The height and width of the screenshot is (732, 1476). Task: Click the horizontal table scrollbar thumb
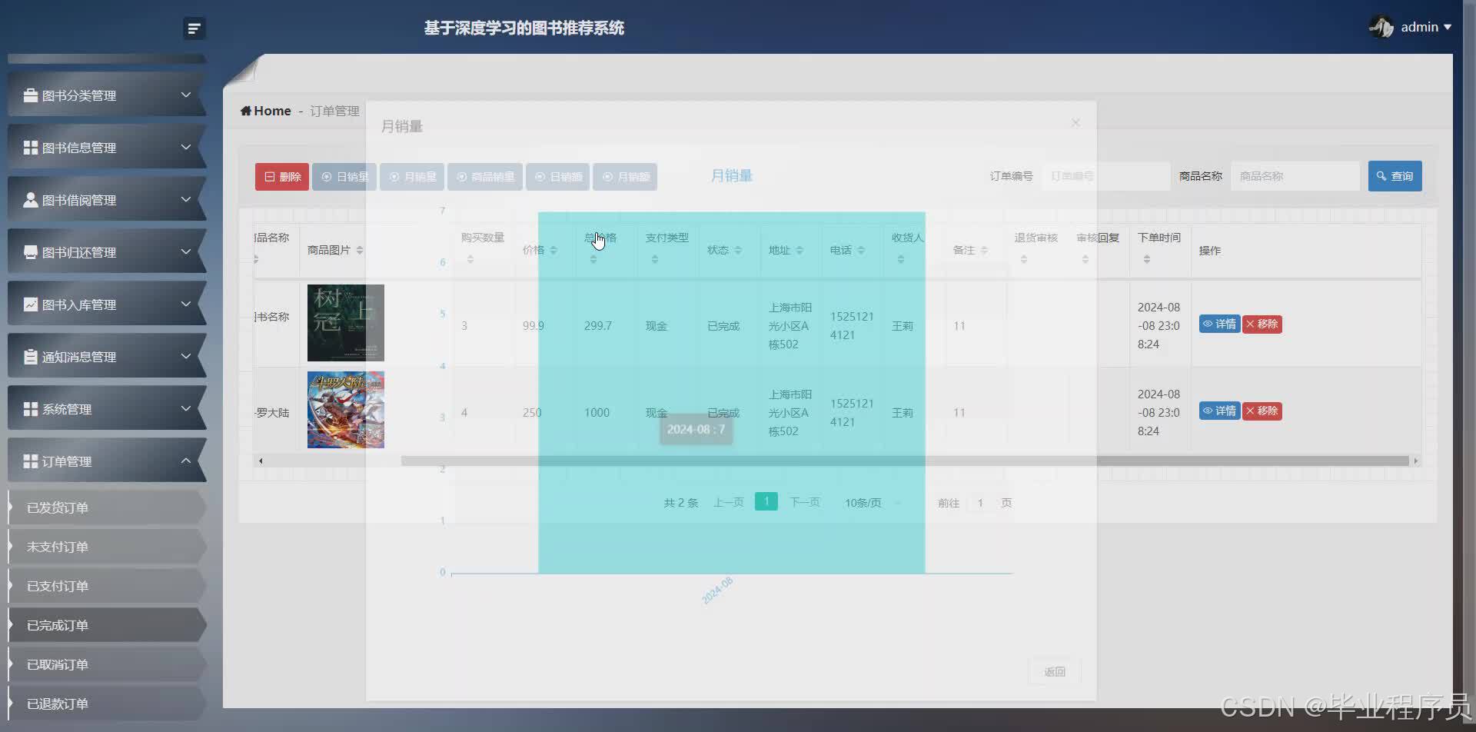[905, 461]
